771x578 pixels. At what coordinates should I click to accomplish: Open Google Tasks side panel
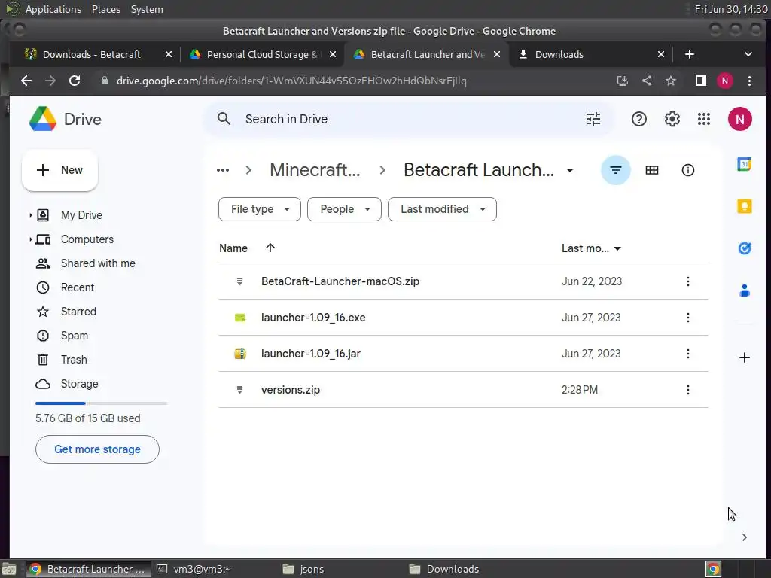coord(744,248)
